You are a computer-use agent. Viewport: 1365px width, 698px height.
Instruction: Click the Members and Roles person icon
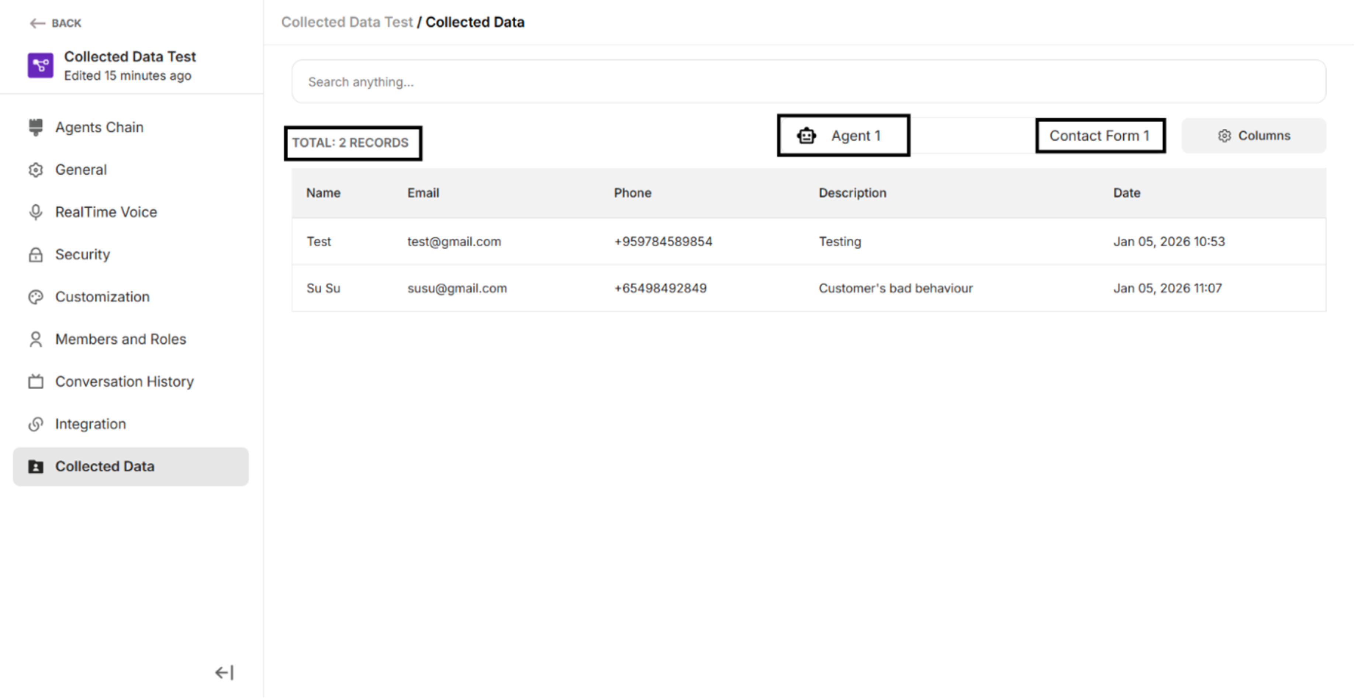35,339
